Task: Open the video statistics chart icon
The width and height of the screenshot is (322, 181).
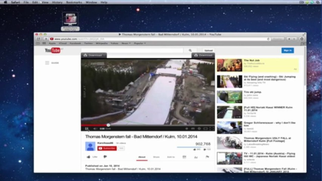Action: (196, 157)
